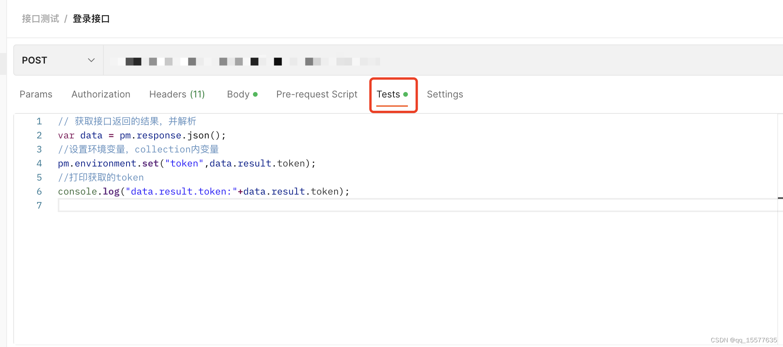Open the Authorization tab
Screen dimensions: 783x347
pyautogui.click(x=101, y=94)
